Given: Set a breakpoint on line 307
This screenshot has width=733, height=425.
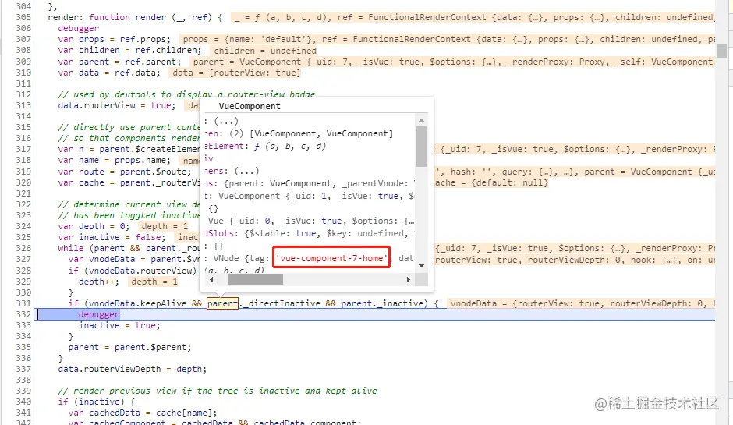Looking at the screenshot, I should pyautogui.click(x=23, y=39).
